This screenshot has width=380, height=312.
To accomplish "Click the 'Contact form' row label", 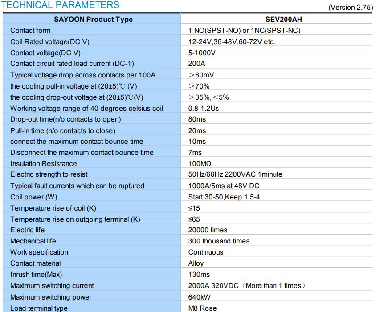I will tap(30, 31).
